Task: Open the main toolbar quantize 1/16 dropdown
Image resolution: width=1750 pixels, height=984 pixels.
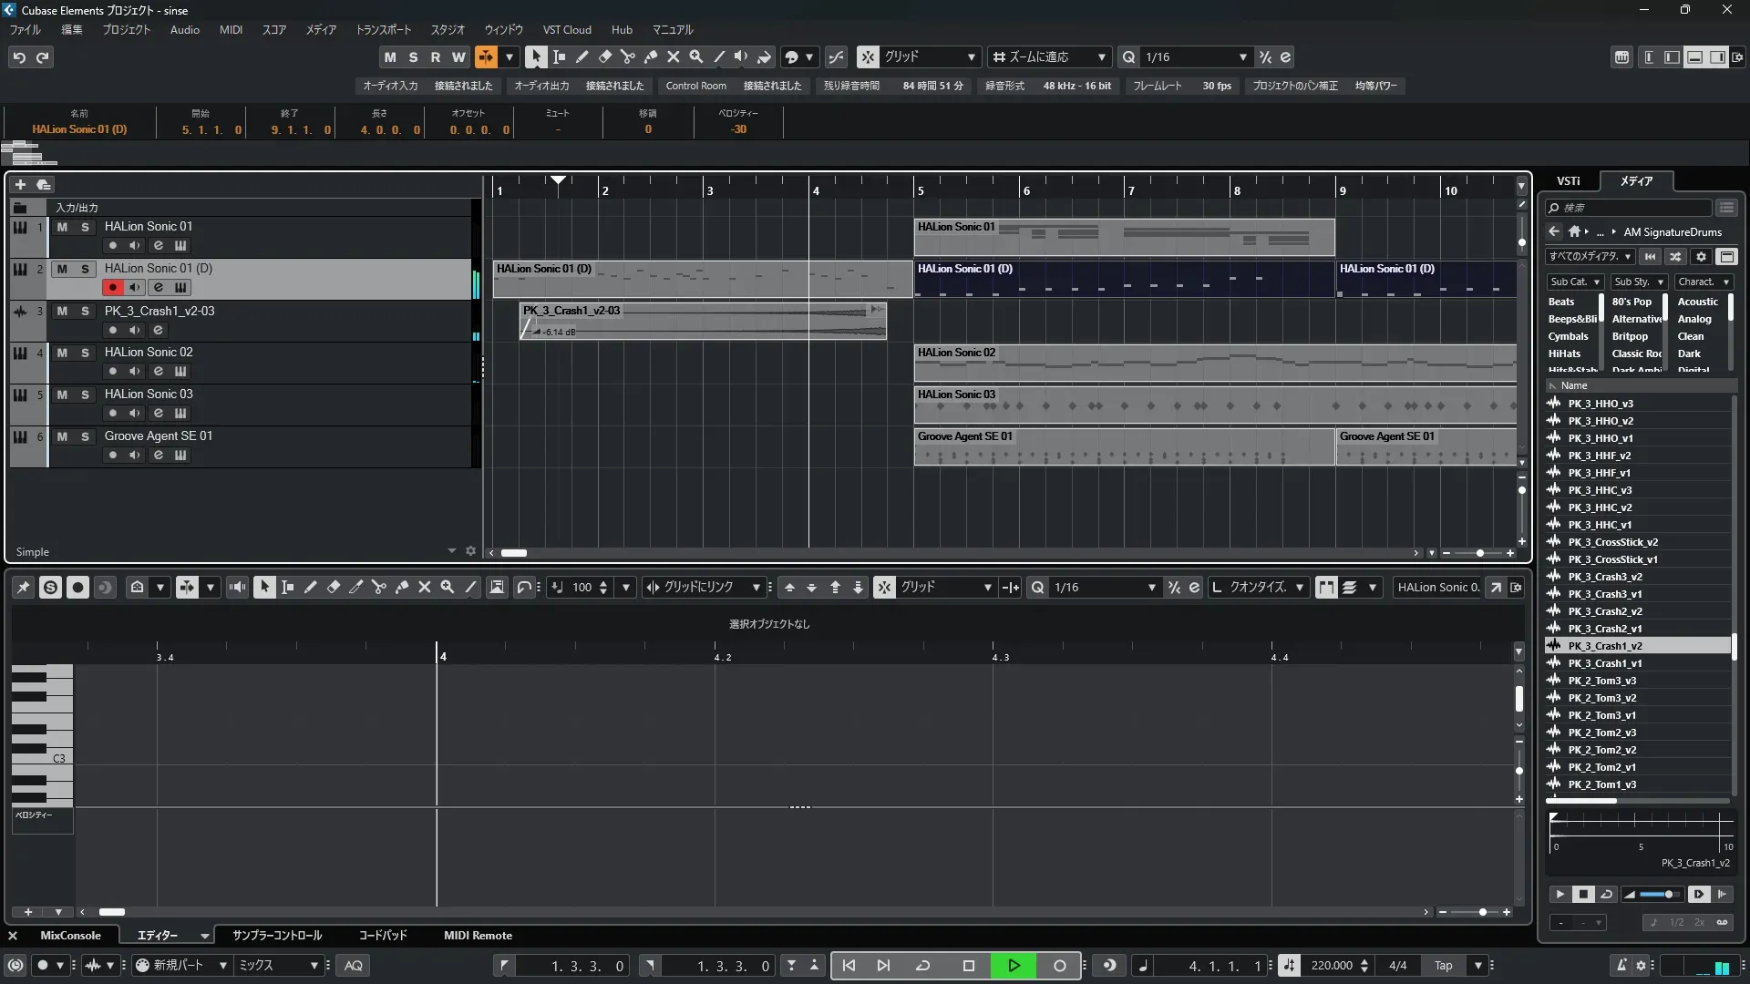Action: coord(1242,57)
